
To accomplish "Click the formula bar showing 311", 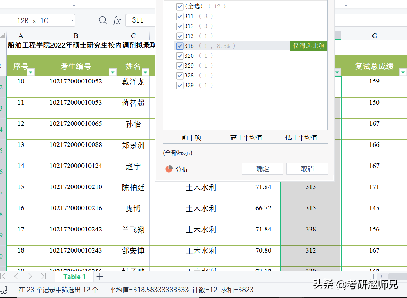I will coord(141,20).
